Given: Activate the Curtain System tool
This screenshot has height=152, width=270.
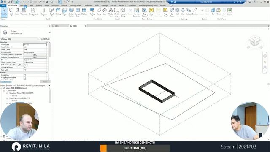Looking at the screenshot, I should point(71,12).
